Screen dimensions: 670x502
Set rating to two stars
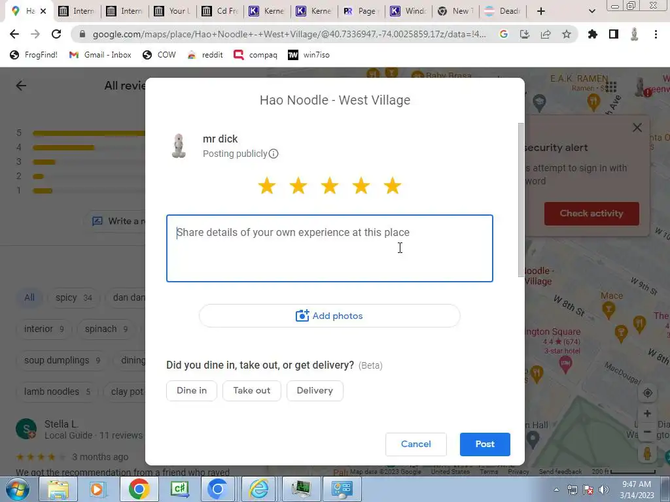click(x=298, y=186)
